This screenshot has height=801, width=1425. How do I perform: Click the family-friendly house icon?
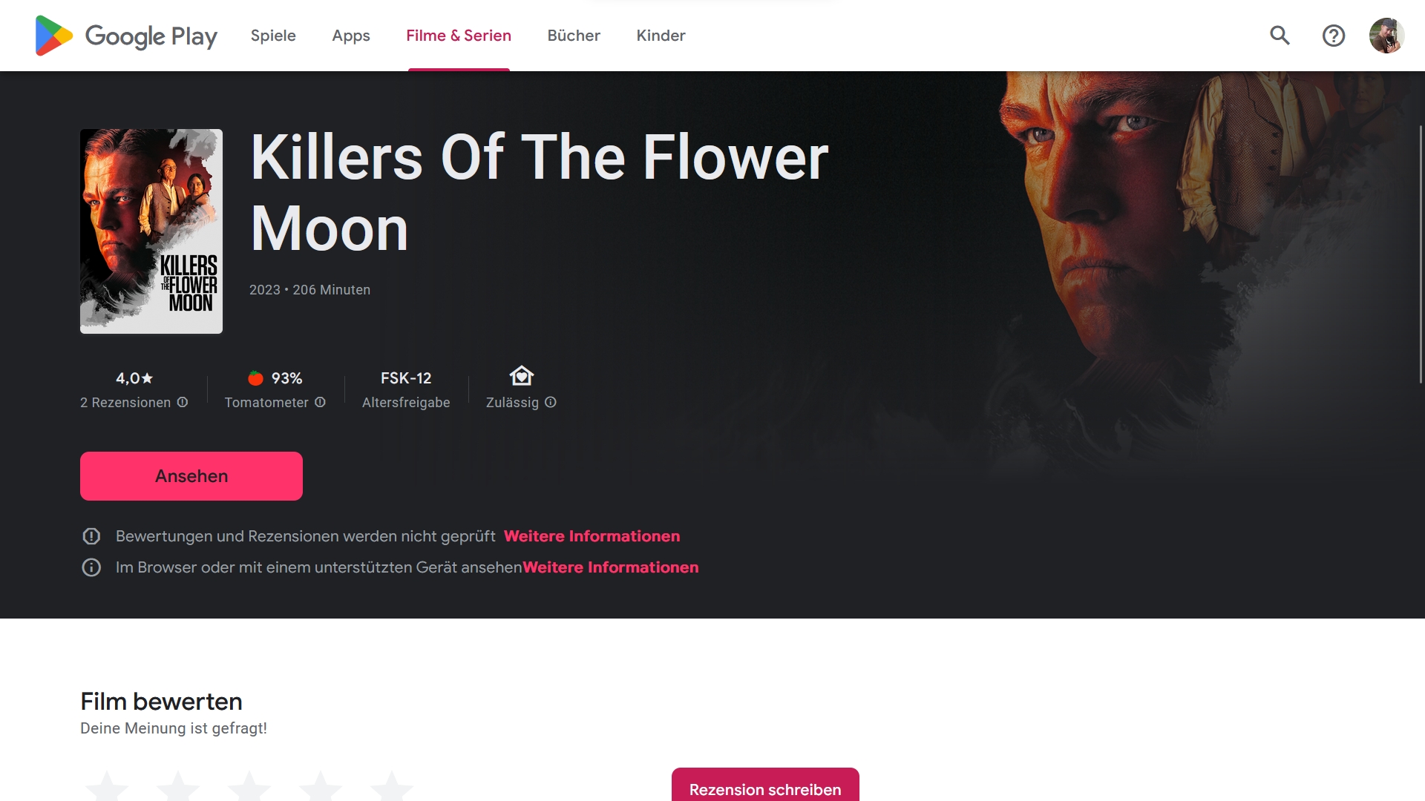[522, 376]
